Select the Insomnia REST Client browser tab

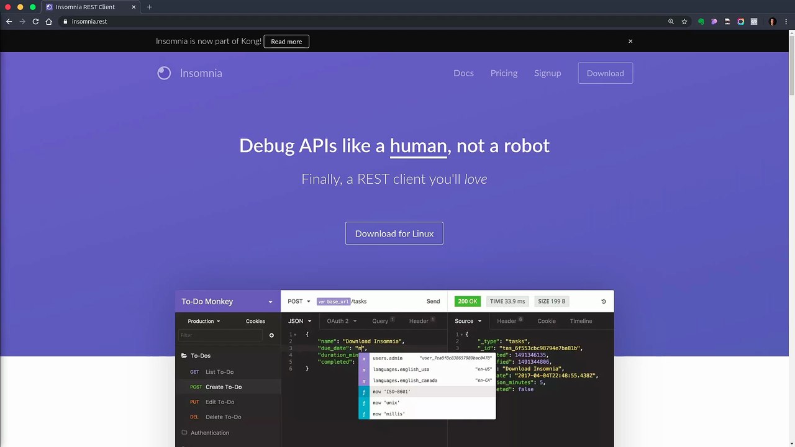[91, 7]
